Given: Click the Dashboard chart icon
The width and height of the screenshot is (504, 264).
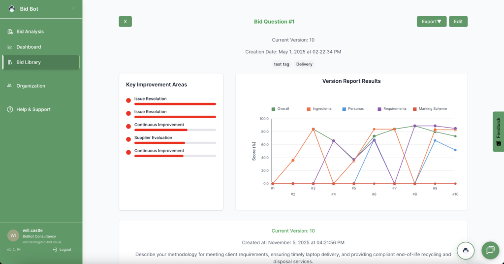Looking at the screenshot, I should 10,47.
